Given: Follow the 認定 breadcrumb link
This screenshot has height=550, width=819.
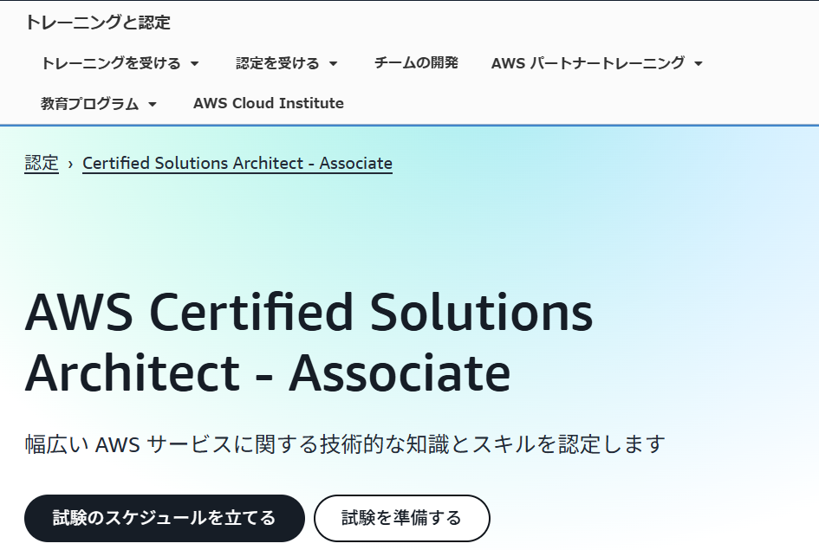Looking at the screenshot, I should pyautogui.click(x=42, y=164).
